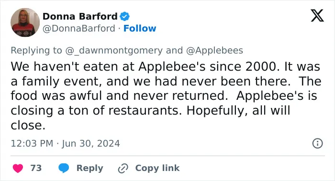The image size is (335, 181).
Task: Open the 12:03 PM time link
Action: click(x=32, y=143)
